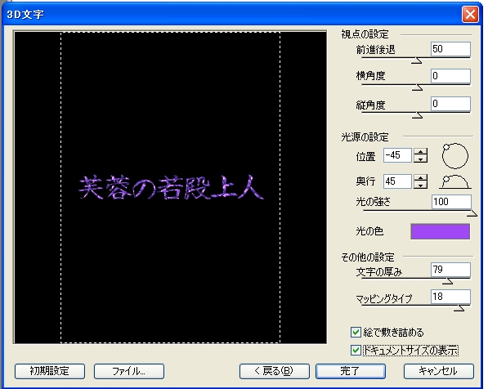The image size is (488, 389).
Task: Click the 横角度 slider thumb
Action: 417,87
